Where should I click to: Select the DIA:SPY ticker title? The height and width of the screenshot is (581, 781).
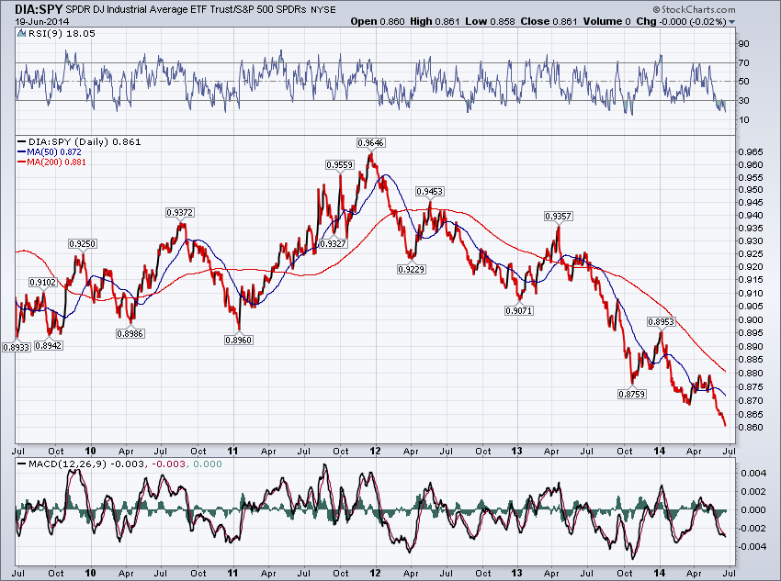[x=39, y=9]
